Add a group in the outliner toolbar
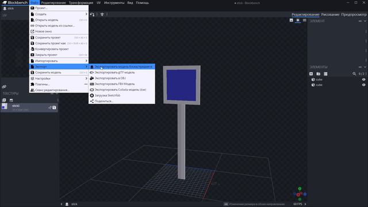The image size is (368, 207). coord(318,74)
